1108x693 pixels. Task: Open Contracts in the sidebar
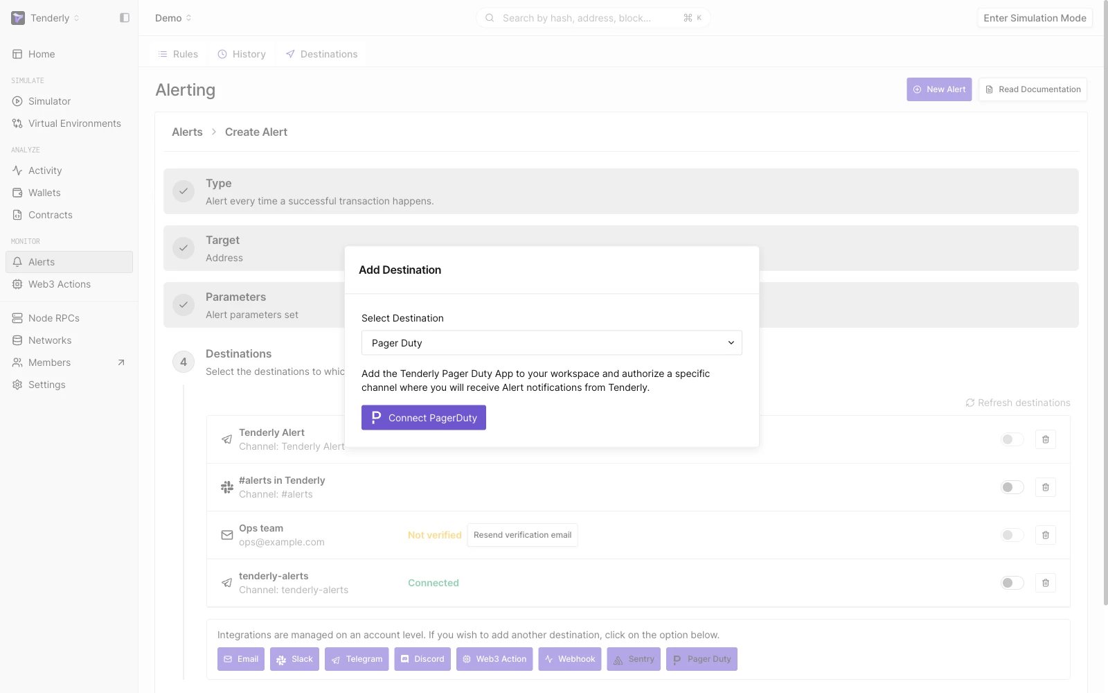69,215
